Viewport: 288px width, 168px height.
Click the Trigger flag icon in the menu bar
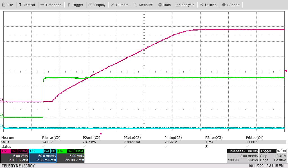(69, 5)
